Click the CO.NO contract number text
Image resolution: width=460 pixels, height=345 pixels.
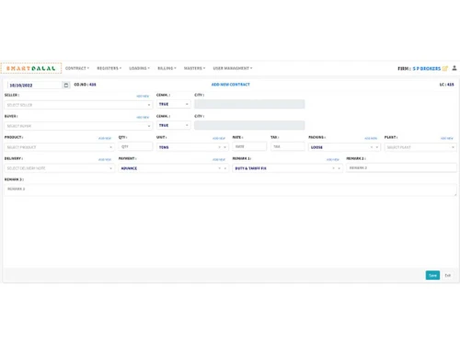85,85
